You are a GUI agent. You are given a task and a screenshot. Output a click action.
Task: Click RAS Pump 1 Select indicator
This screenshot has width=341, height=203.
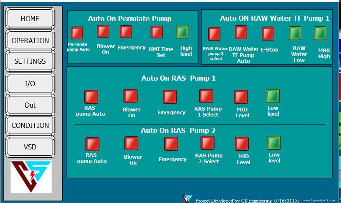click(206, 96)
